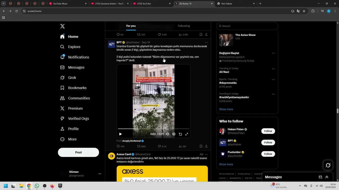Repost the BPT post showing 688

point(141,146)
